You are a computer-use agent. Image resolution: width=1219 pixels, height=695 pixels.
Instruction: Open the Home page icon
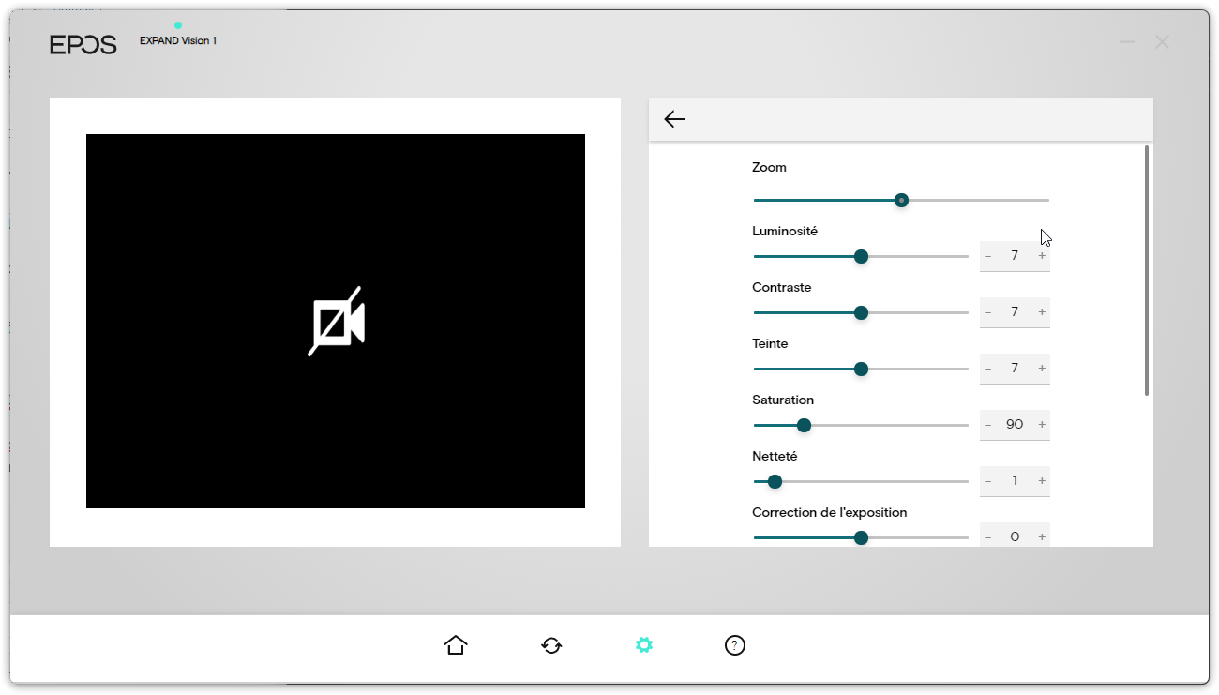pyautogui.click(x=456, y=645)
